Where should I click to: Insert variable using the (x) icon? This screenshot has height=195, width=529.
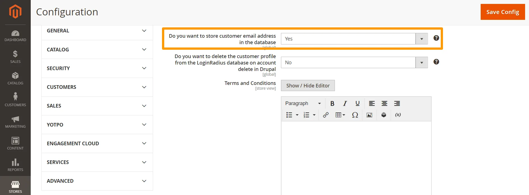pyautogui.click(x=398, y=115)
